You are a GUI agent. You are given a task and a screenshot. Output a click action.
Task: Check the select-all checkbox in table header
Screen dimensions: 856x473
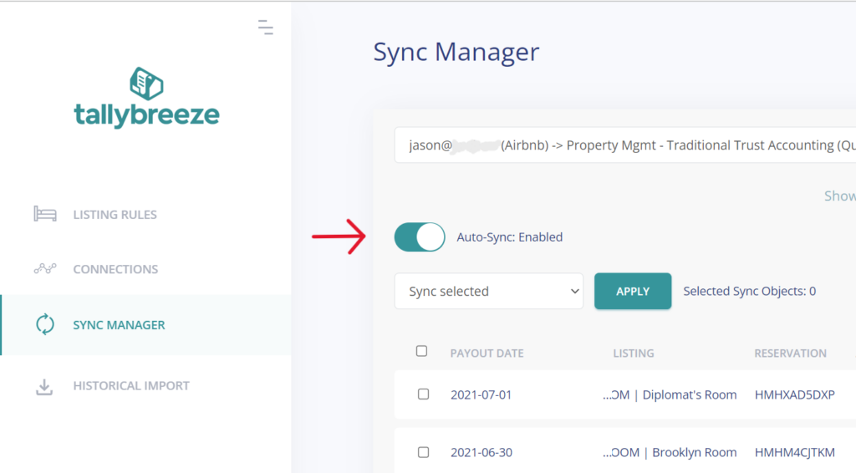coord(422,351)
